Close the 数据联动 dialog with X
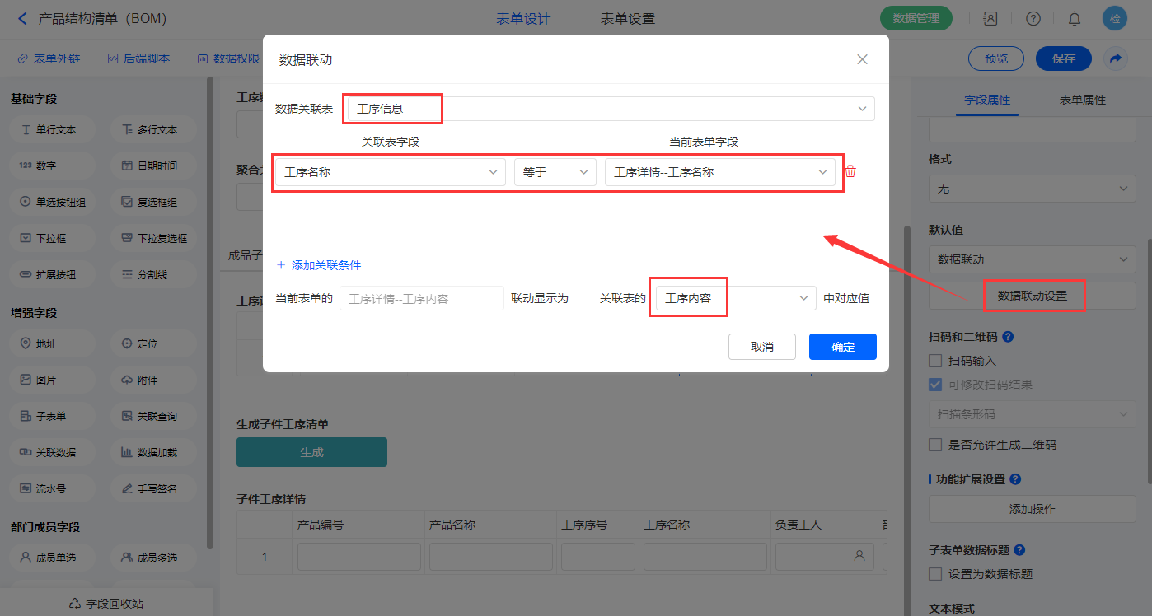 [x=862, y=59]
